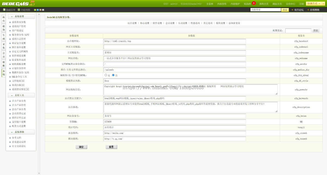
Task: Open 点卡产品分类 in the sidebar
Action: click(x=19, y=101)
